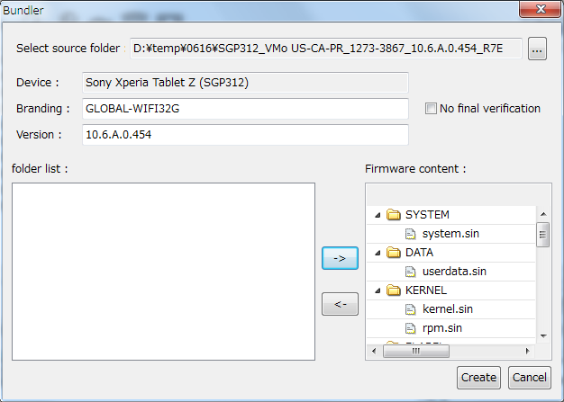Browse for source folder with ... button
564x402 pixels.
537,49
